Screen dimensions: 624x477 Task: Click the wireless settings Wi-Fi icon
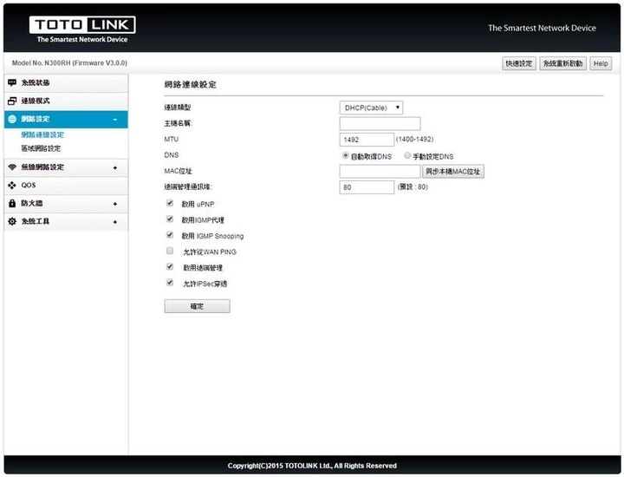pyautogui.click(x=12, y=167)
